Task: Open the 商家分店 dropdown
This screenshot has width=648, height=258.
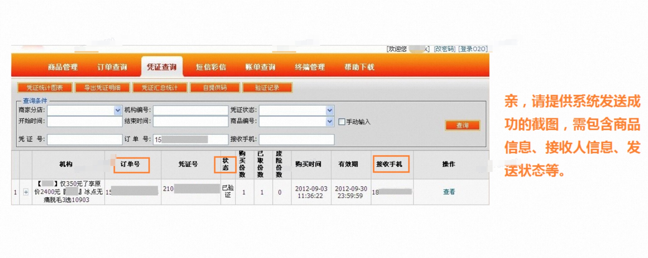Action: (x=118, y=110)
